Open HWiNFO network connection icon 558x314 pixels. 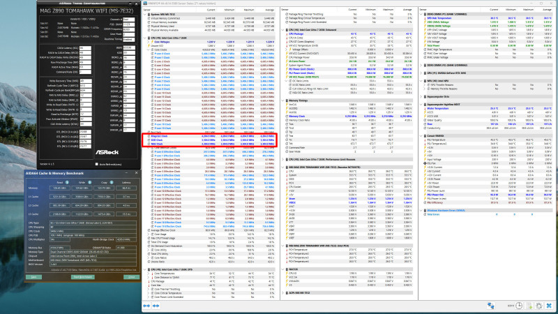(491, 306)
